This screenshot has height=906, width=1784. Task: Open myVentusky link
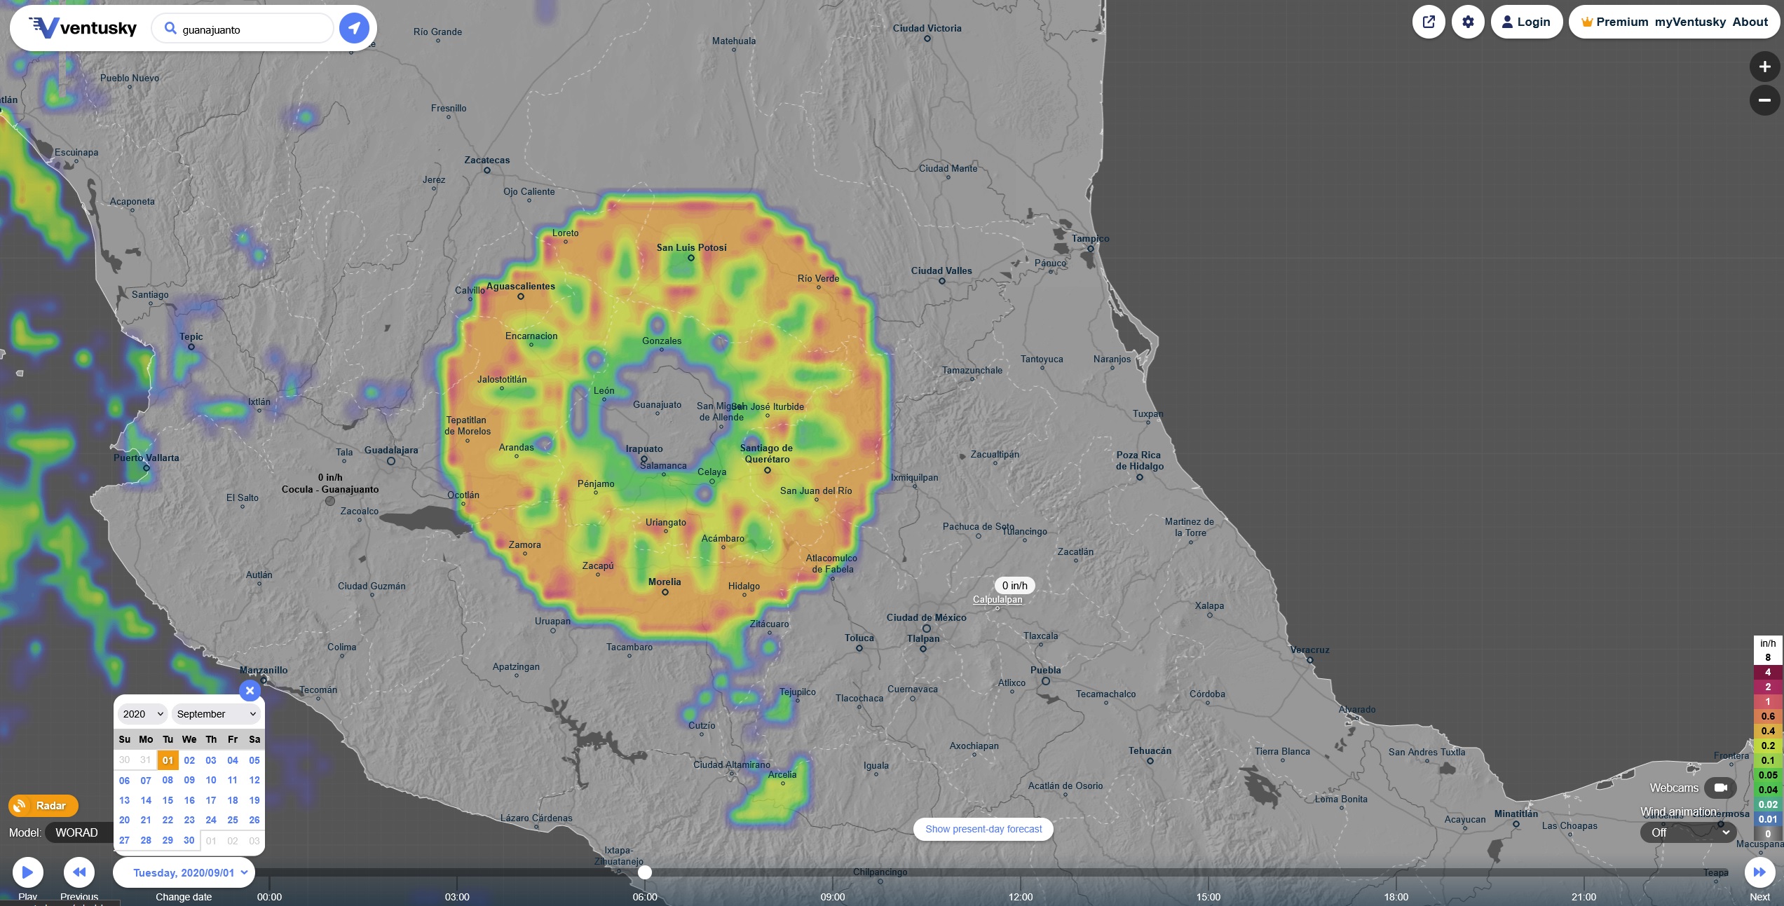coord(1690,22)
